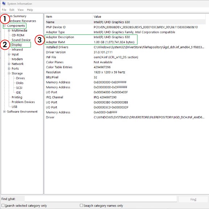The width and height of the screenshot is (209, 209).
Task: Click the System Information app icon in title bar
Action: coord(4,4)
